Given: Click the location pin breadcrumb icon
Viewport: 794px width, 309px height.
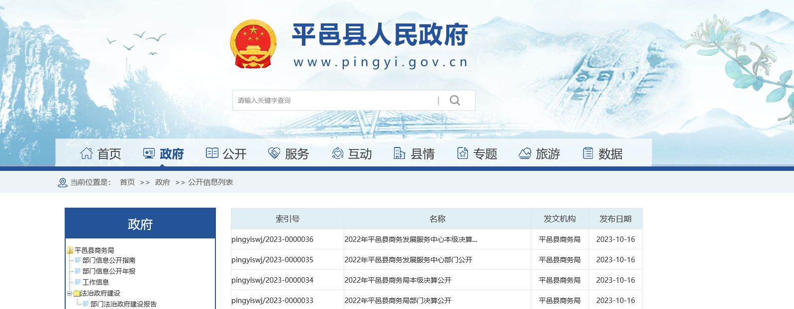Looking at the screenshot, I should [63, 183].
